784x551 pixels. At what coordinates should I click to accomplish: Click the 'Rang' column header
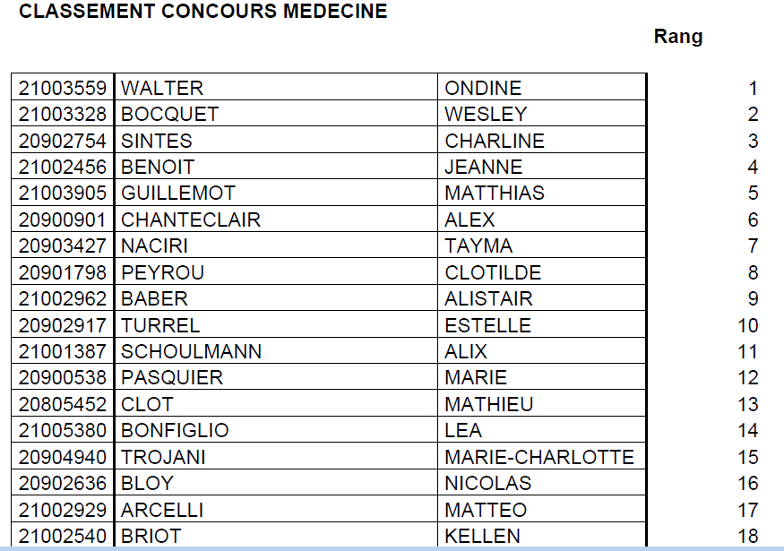pos(678,37)
